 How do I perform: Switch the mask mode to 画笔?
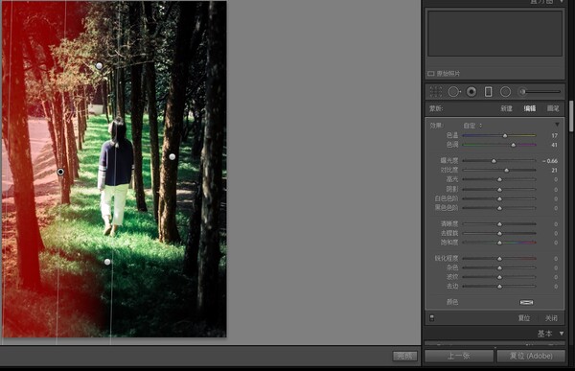coord(553,108)
